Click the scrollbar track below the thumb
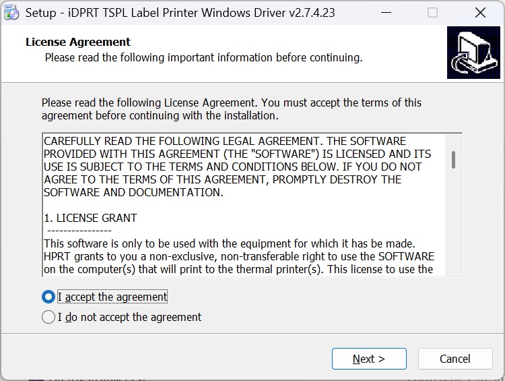The height and width of the screenshot is (381, 505). click(x=454, y=223)
